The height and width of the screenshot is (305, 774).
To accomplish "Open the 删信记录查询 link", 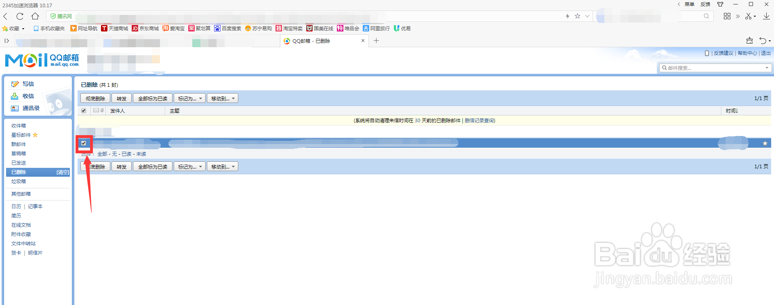I will pos(479,121).
